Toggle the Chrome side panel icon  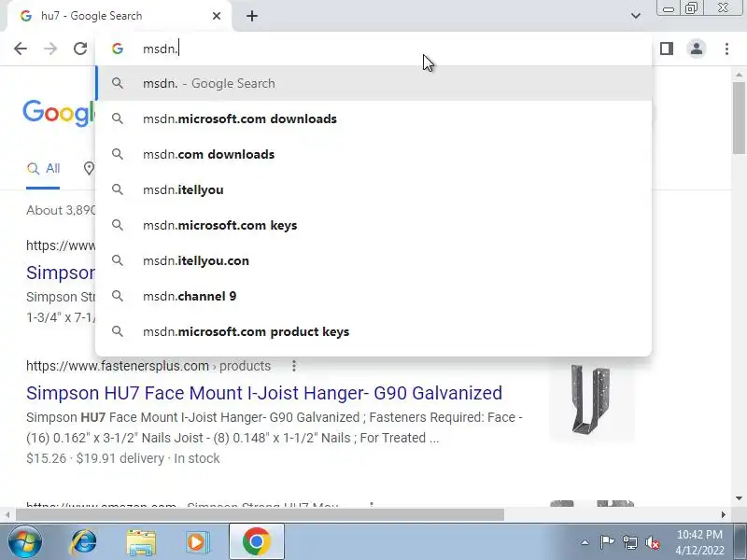[x=667, y=49]
